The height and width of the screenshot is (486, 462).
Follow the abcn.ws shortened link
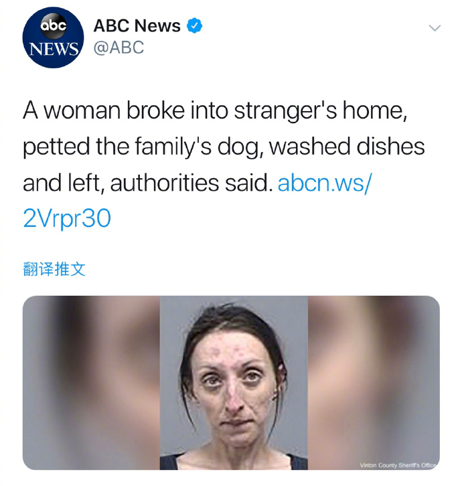point(324,183)
